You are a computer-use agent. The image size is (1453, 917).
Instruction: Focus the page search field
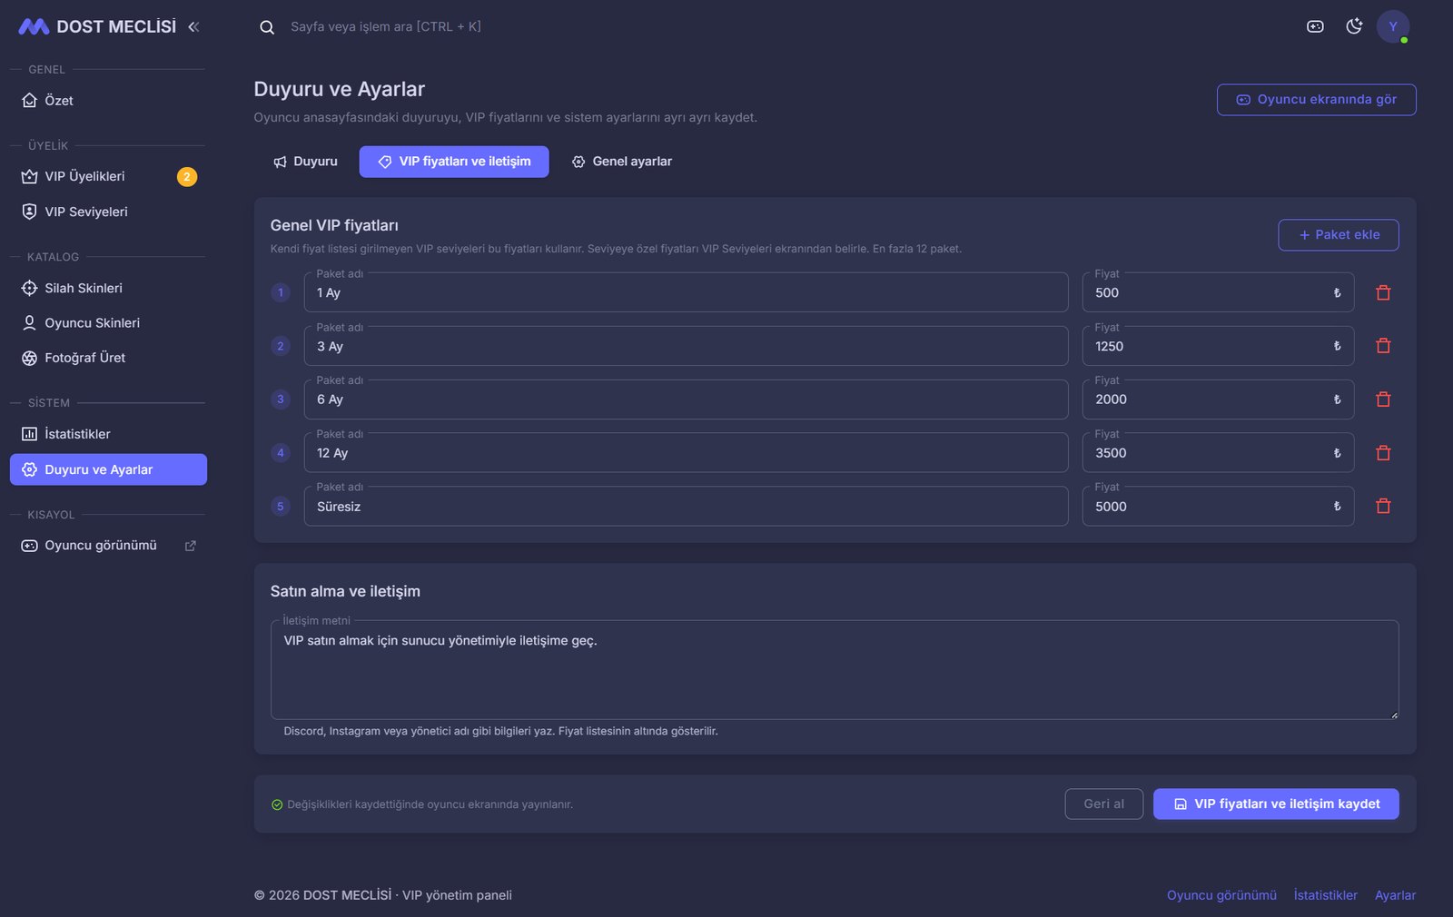(385, 27)
